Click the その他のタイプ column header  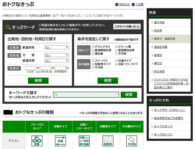(132, 127)
